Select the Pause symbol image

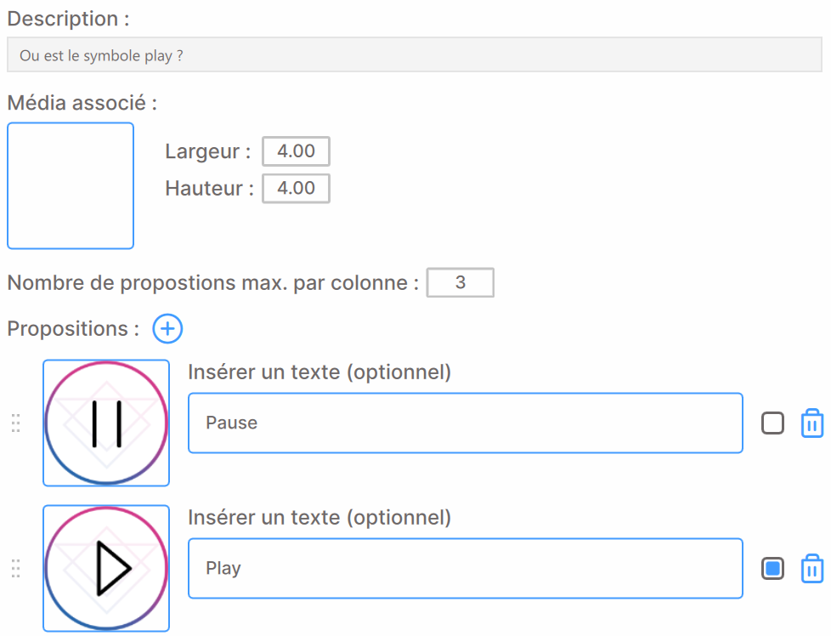pos(106,423)
